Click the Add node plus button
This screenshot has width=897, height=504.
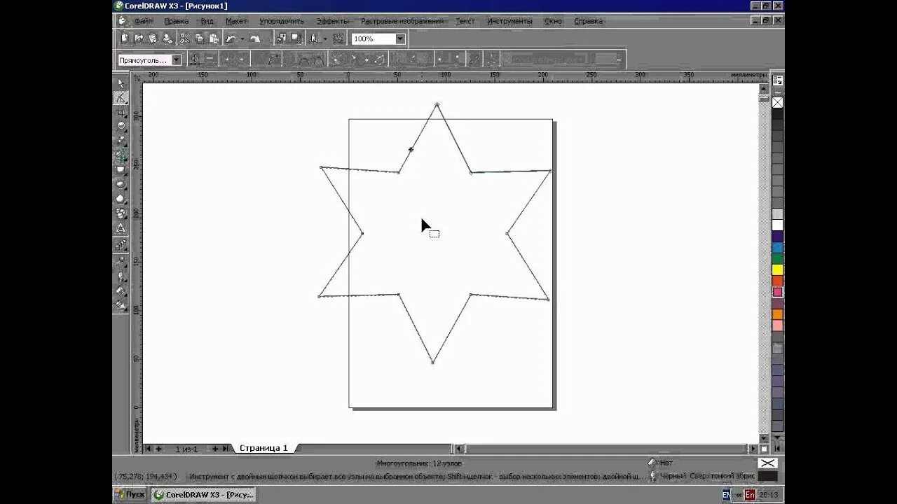click(x=196, y=59)
